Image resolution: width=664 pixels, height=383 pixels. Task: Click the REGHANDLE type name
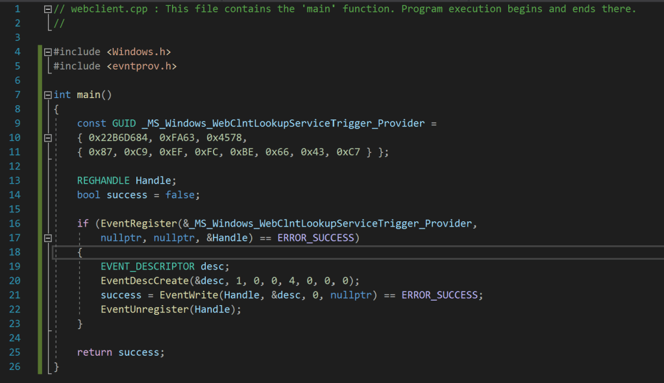[103, 180]
